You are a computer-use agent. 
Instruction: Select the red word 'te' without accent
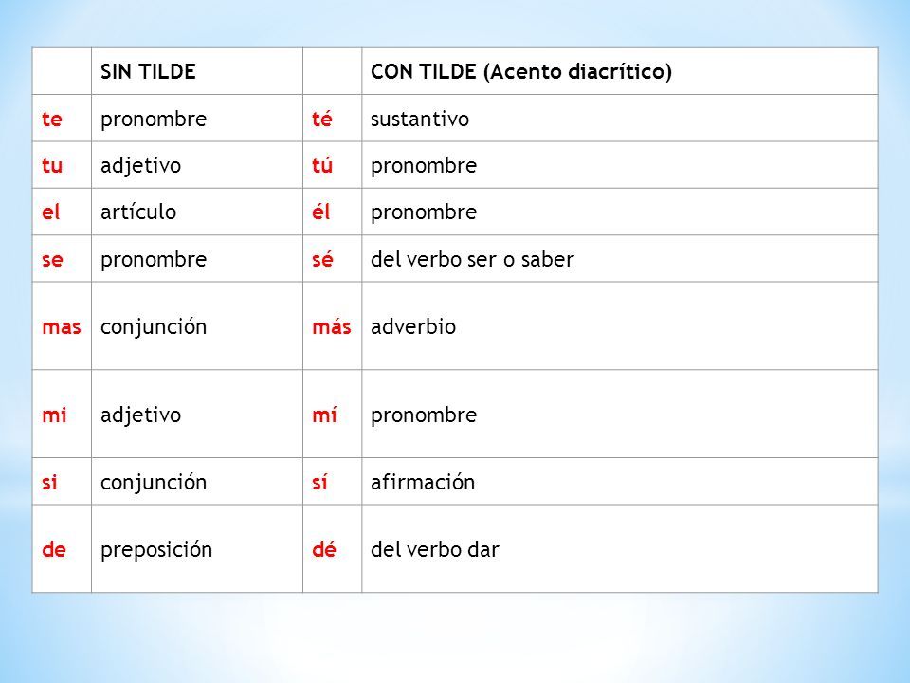51,119
